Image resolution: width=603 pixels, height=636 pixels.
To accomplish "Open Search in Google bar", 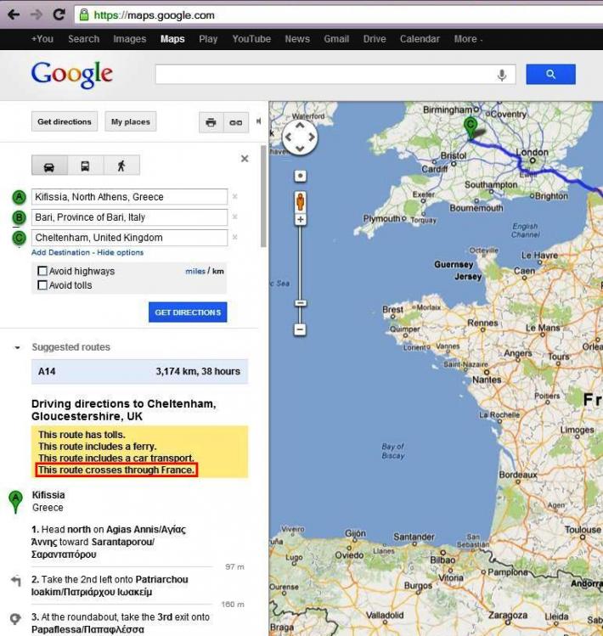I will (83, 39).
